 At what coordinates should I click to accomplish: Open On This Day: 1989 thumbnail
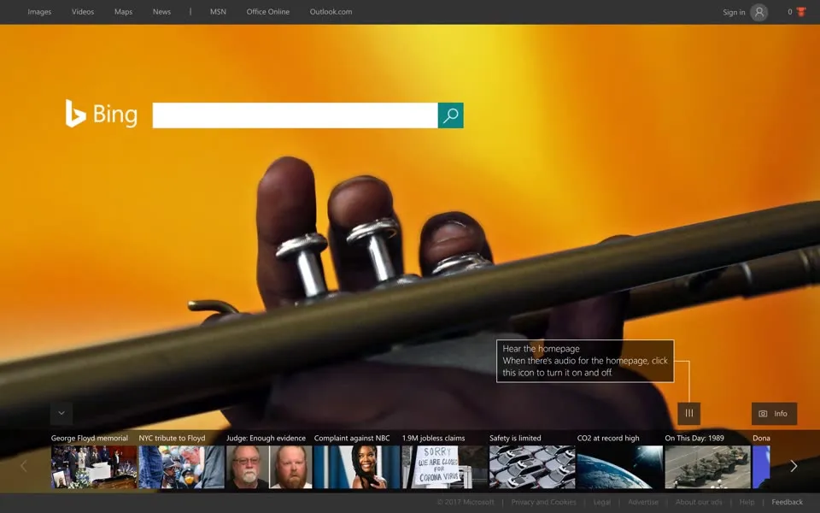tap(707, 467)
